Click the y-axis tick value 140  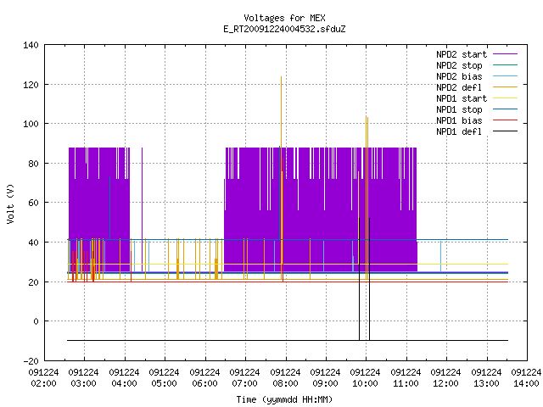(31, 45)
